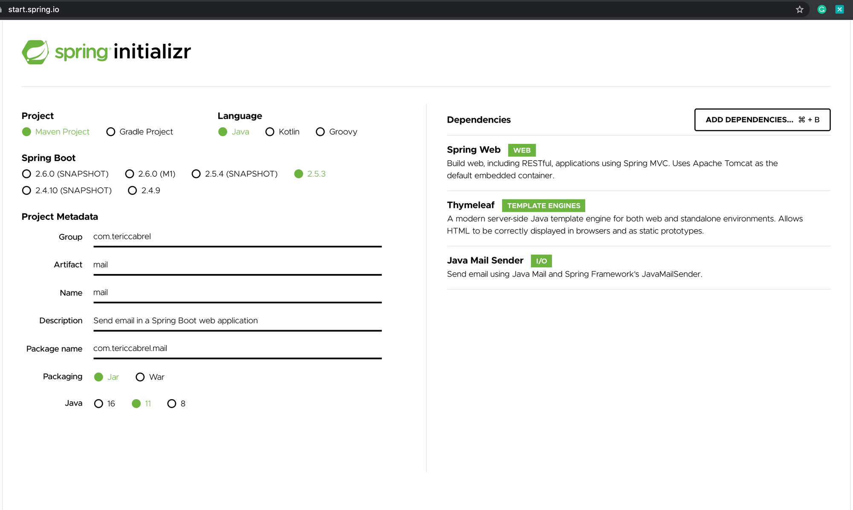Select Spring Boot 2.4.9 version
This screenshot has width=853, height=510.
coord(132,190)
